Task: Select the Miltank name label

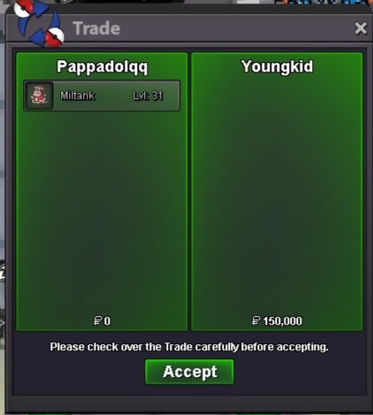Action: 78,96
